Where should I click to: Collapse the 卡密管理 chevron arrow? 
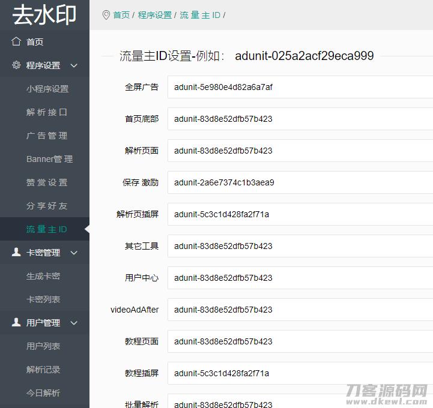(x=74, y=253)
